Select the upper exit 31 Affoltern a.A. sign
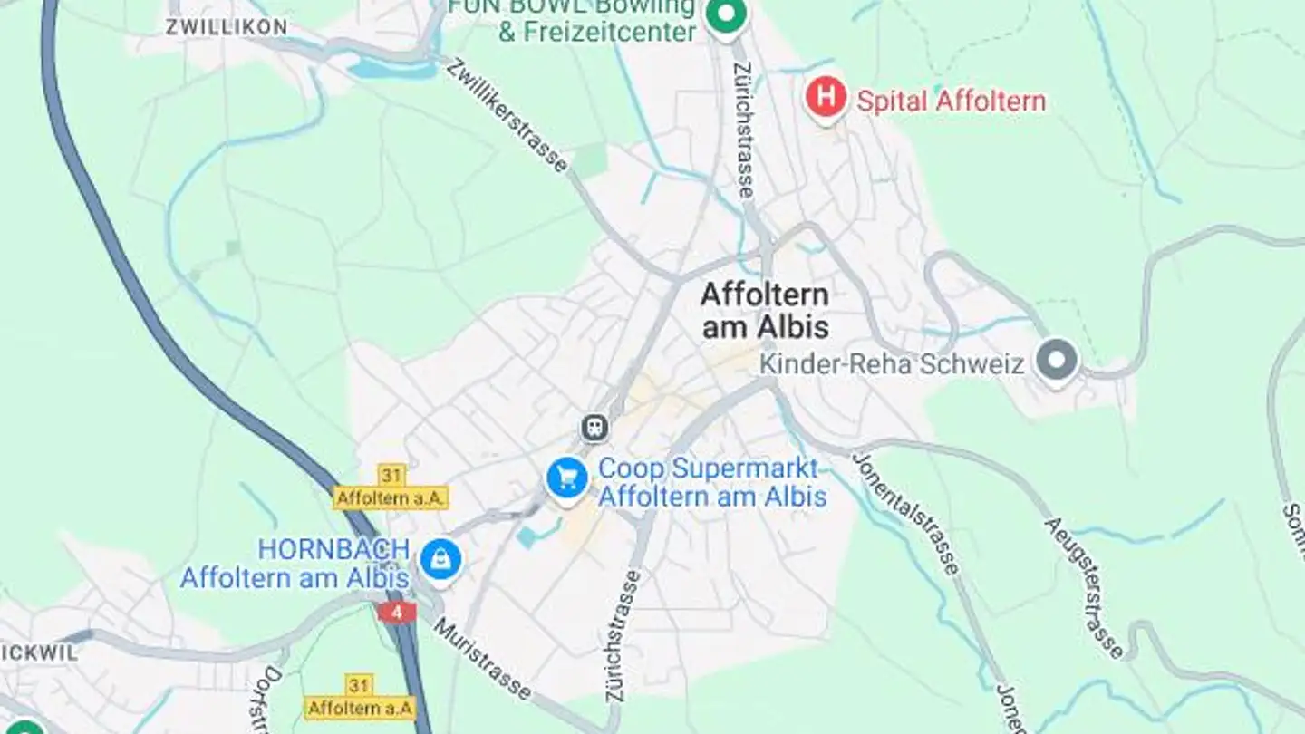 391,488
